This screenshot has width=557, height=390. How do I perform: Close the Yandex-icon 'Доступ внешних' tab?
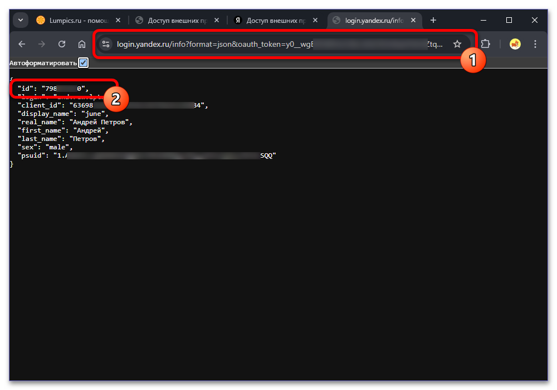315,20
